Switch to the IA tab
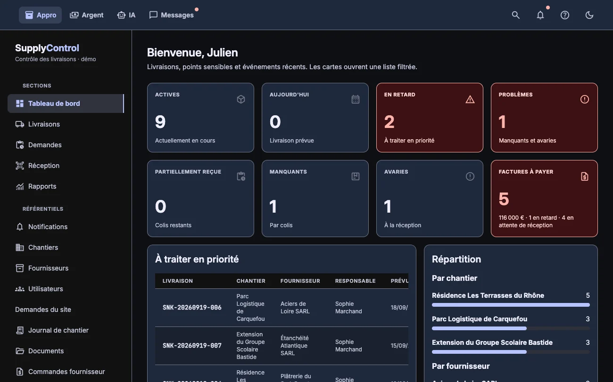This screenshot has height=382, width=613. coord(126,15)
